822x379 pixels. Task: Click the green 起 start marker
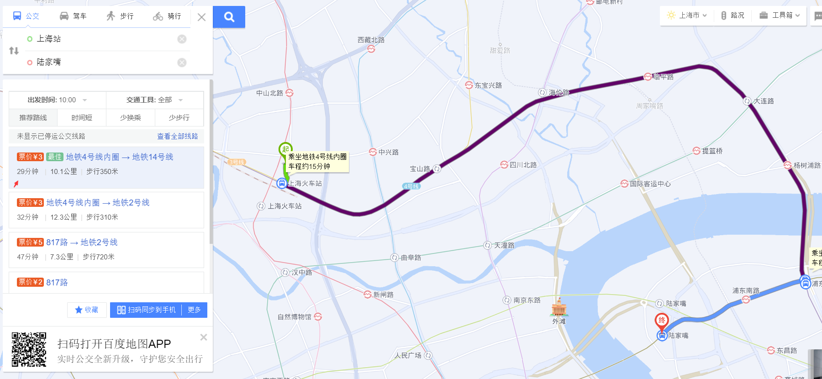pos(285,150)
